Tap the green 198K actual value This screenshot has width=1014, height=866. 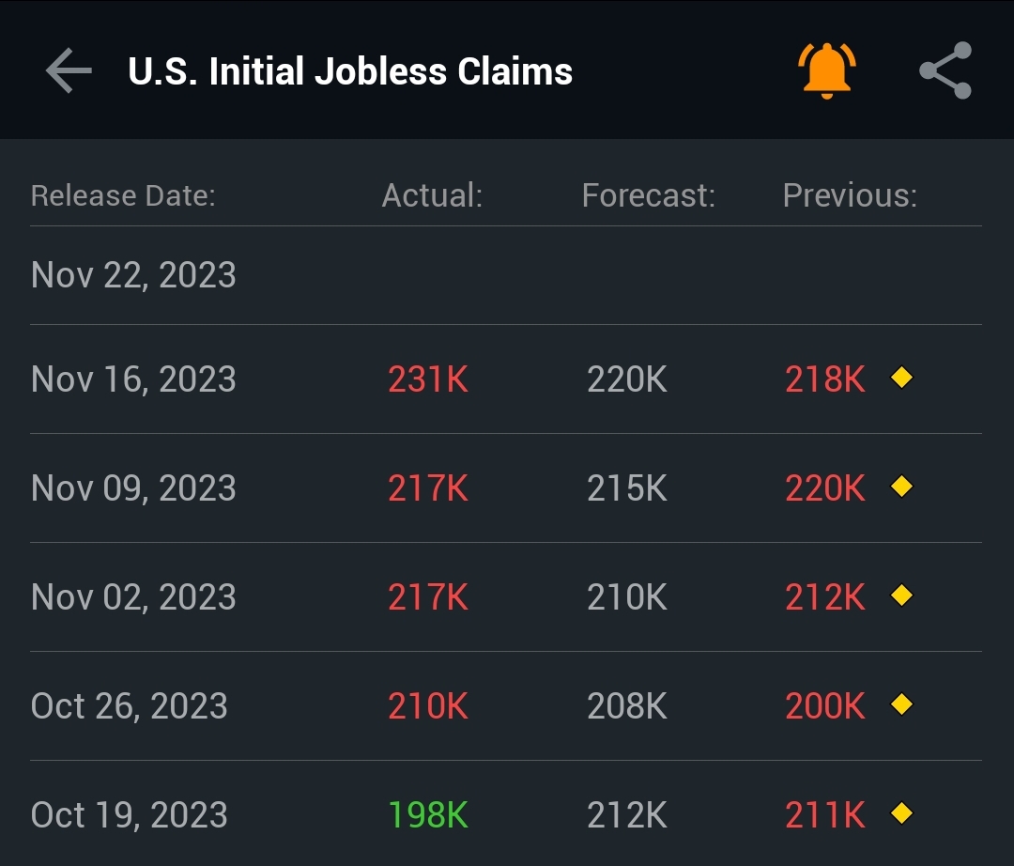coord(428,814)
